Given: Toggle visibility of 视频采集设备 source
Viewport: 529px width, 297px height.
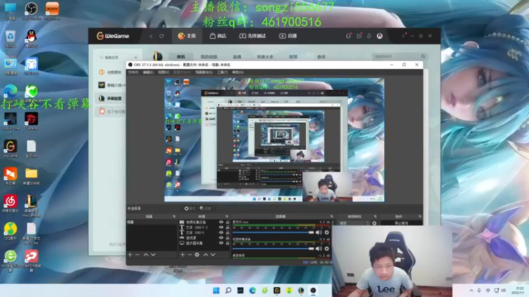Looking at the screenshot, I should pos(221,222).
